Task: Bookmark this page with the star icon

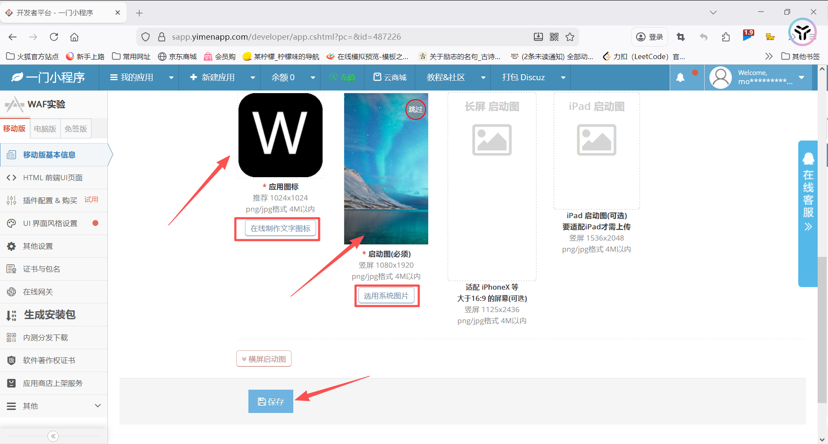Action: 570,37
